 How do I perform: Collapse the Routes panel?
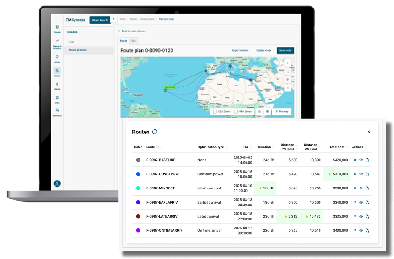369,132
